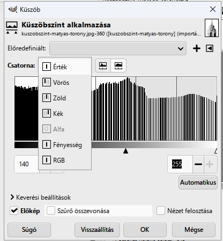Click the tower image preview thumbnail
This screenshot has width=223, height=241.
pyautogui.click(x=212, y=28)
